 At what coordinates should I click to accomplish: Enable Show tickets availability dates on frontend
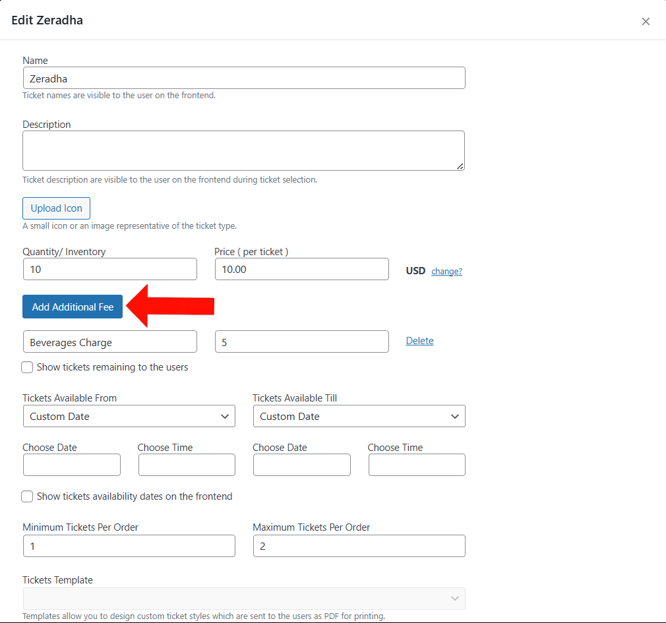coord(27,496)
